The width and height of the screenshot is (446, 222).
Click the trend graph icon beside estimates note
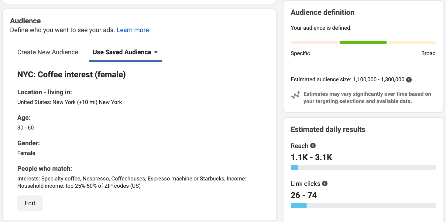coord(295,95)
